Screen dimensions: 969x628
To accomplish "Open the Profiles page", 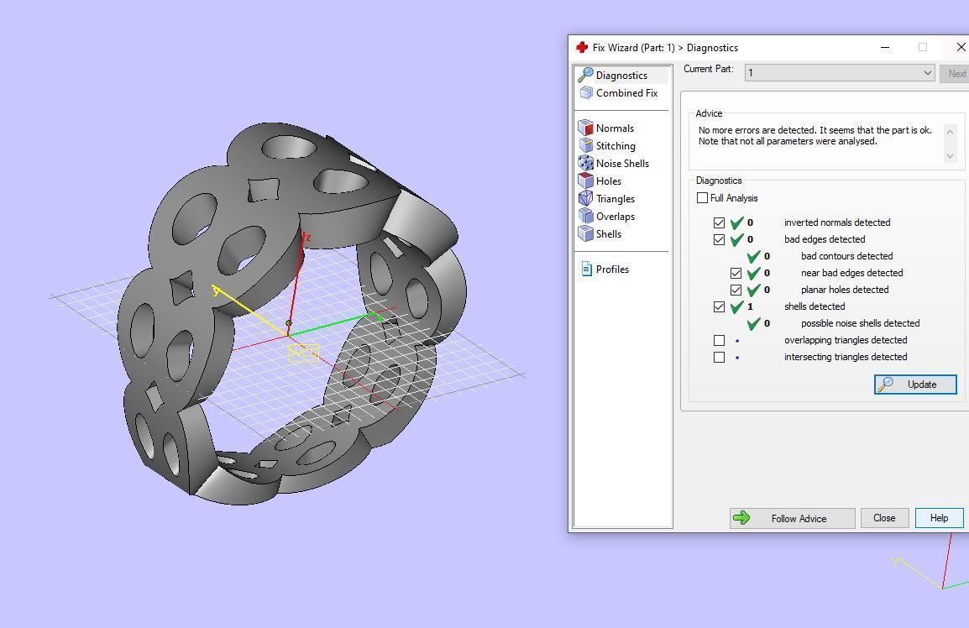I will pyautogui.click(x=612, y=269).
